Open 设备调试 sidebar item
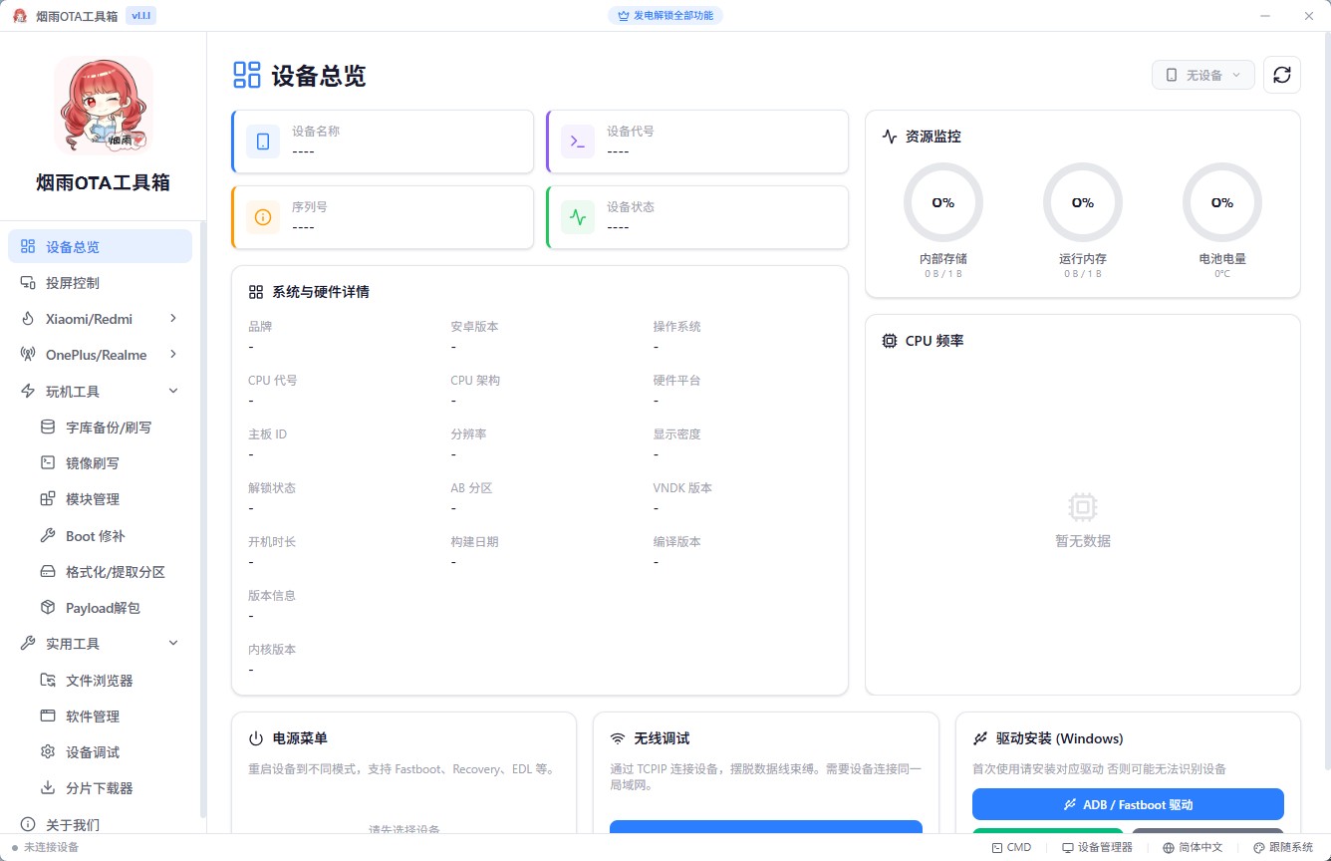Screen dimensions: 1331x861 pyautogui.click(x=110, y=752)
